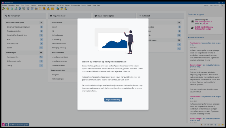Click the HHB toolbar icon
Screen dimensions: 226x128
pyautogui.click(x=28, y=9)
